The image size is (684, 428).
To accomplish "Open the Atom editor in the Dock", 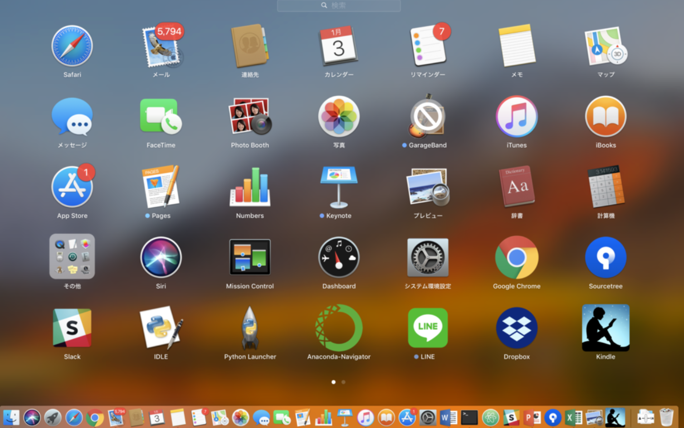I will 490,417.
